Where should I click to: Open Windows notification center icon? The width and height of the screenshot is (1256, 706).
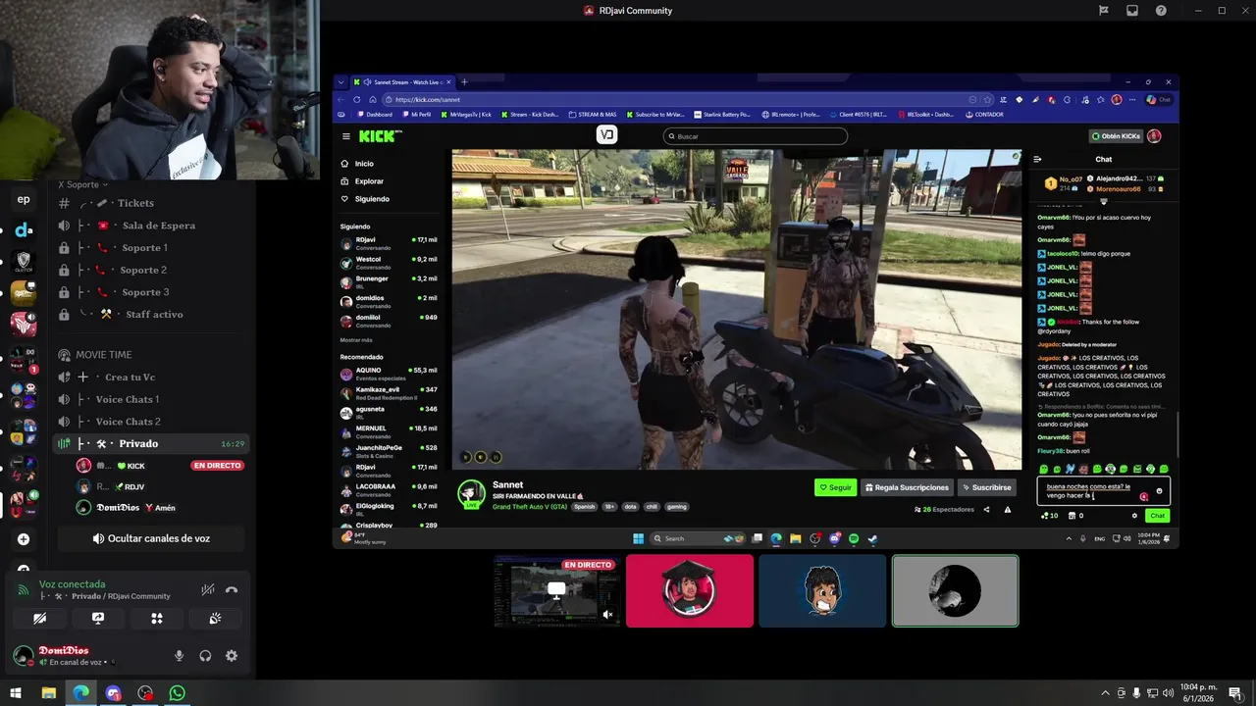1234,693
